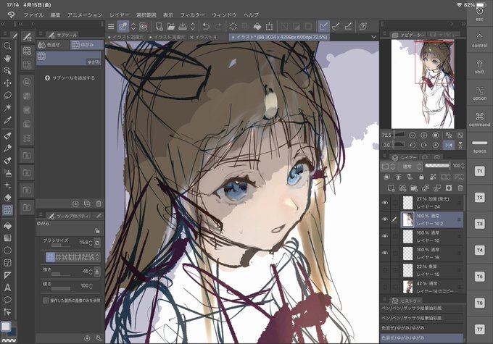Click the Save icon in command bar

pos(183,27)
